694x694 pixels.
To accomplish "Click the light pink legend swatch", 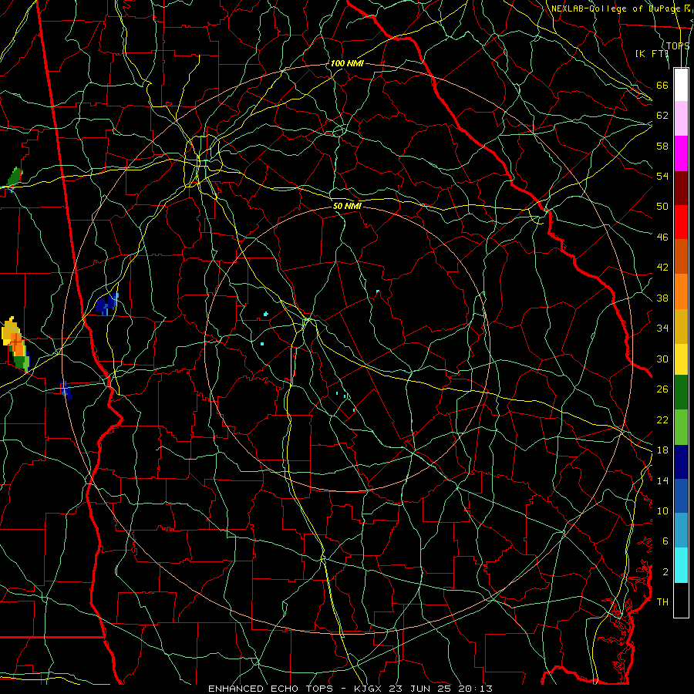I will point(681,118).
